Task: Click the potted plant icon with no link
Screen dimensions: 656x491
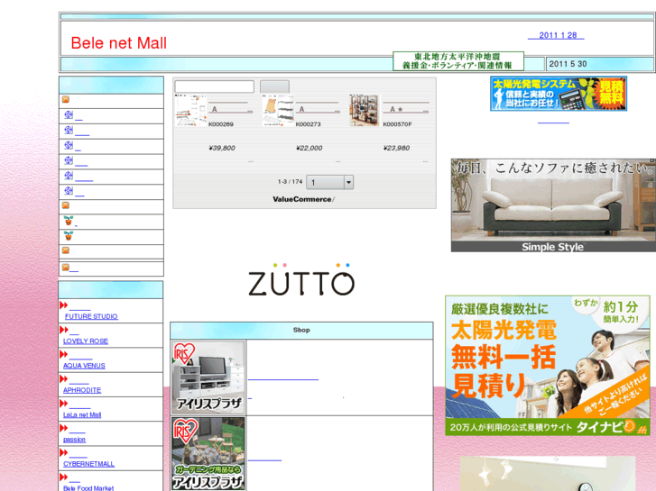Action: coord(69,236)
